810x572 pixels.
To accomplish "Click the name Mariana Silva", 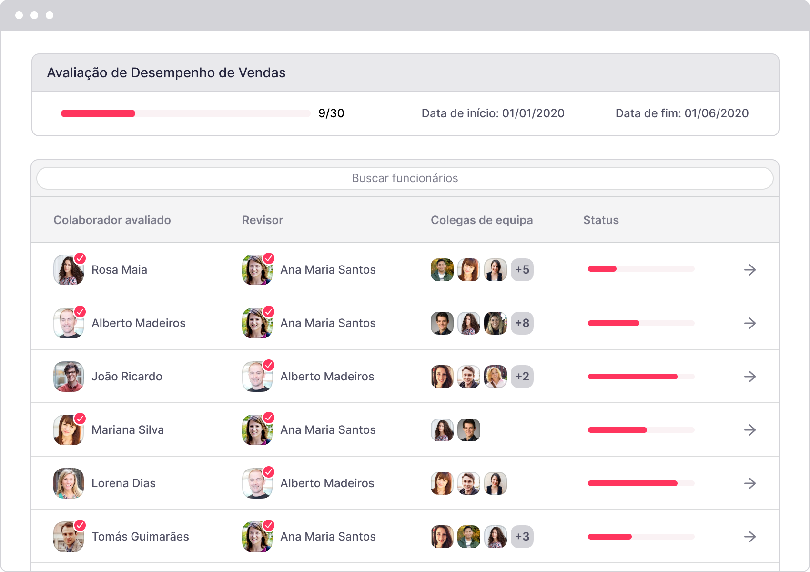I will (128, 430).
